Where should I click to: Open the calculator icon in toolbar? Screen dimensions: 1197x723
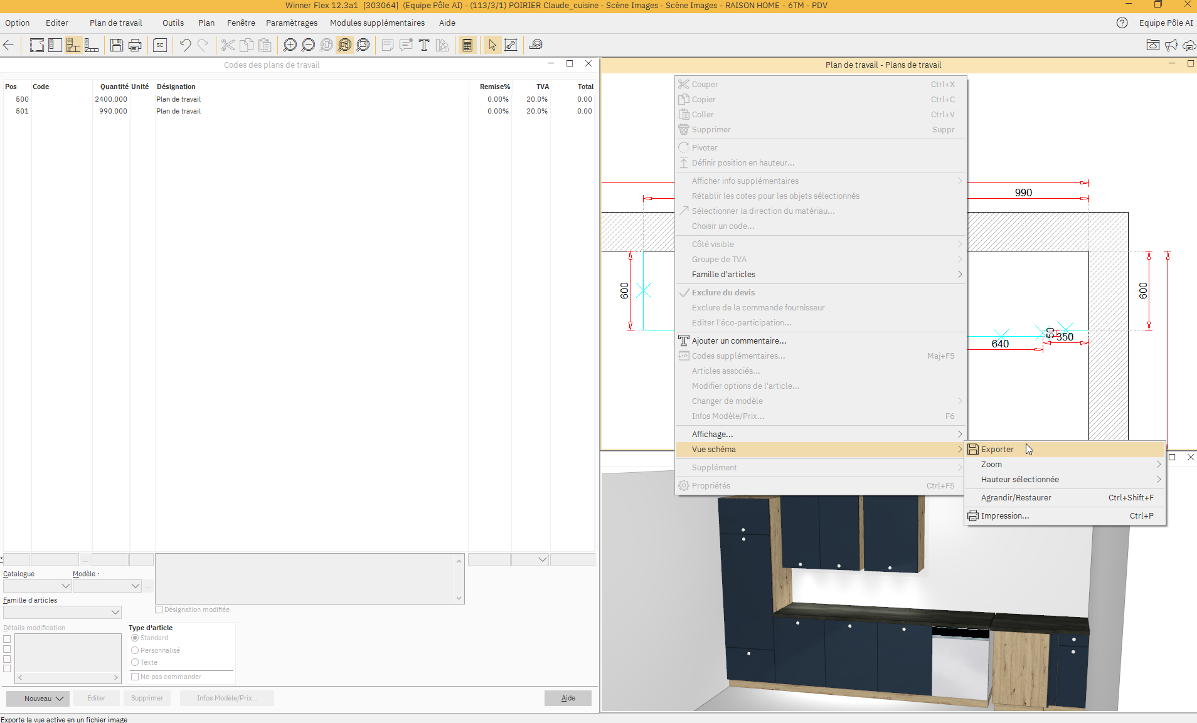[x=467, y=45]
